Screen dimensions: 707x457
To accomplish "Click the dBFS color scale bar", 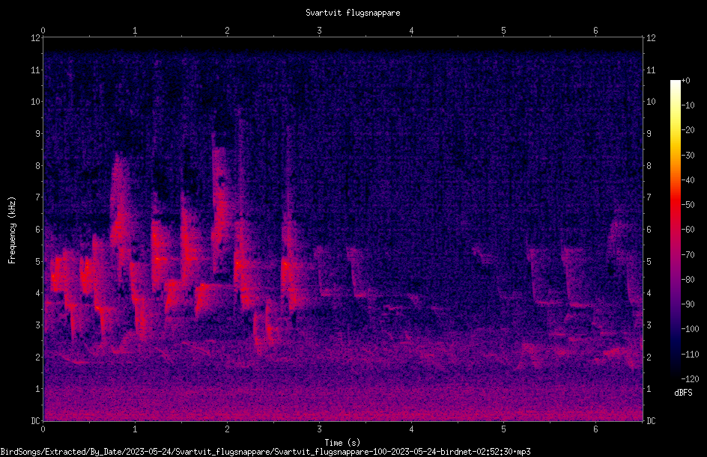I will point(675,230).
